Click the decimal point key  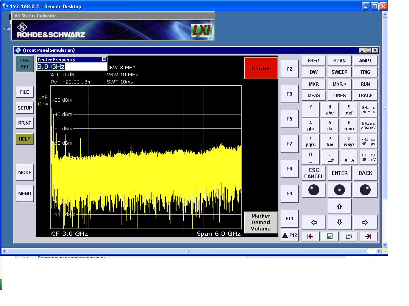330,157
